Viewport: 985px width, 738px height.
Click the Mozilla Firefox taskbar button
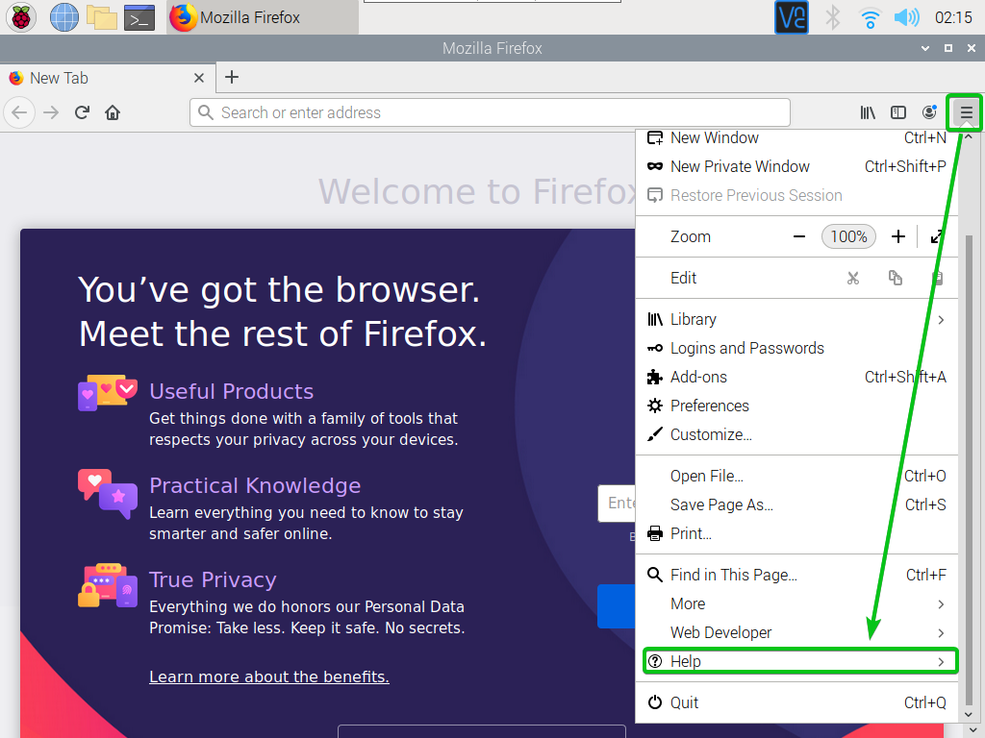pos(263,17)
